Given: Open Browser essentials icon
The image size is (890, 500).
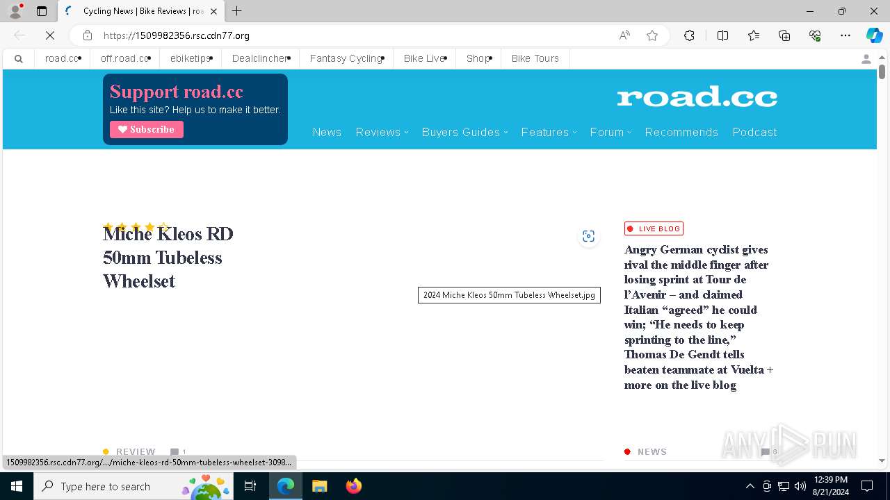Looking at the screenshot, I should (815, 35).
